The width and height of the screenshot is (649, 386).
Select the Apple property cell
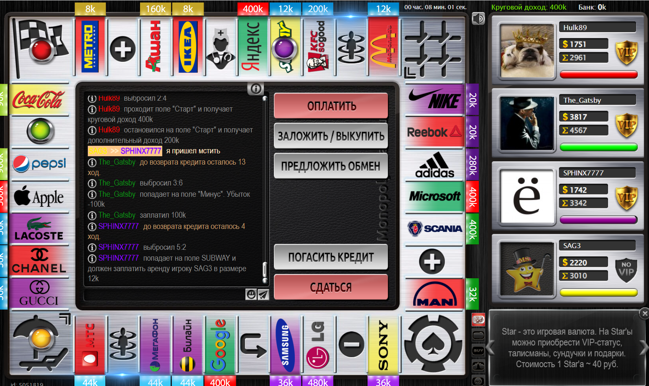pos(39,196)
